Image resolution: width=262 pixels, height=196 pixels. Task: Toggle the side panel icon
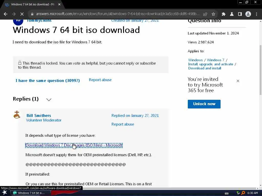pos(240,14)
